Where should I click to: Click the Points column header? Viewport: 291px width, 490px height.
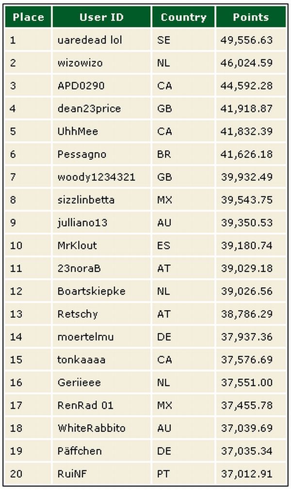pyautogui.click(x=251, y=17)
